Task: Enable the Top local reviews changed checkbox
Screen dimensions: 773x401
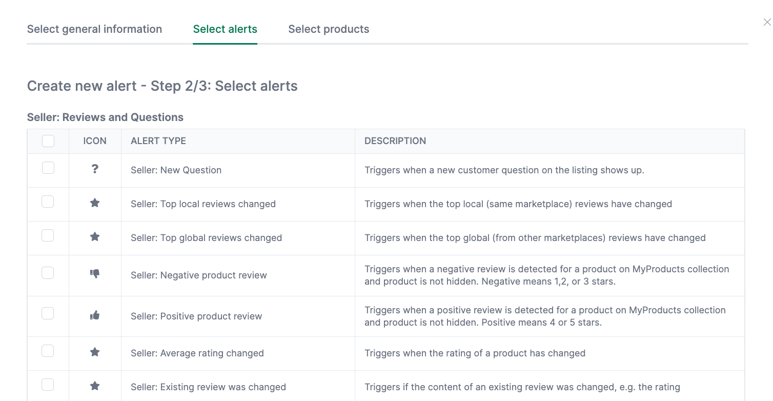Action: click(x=48, y=202)
